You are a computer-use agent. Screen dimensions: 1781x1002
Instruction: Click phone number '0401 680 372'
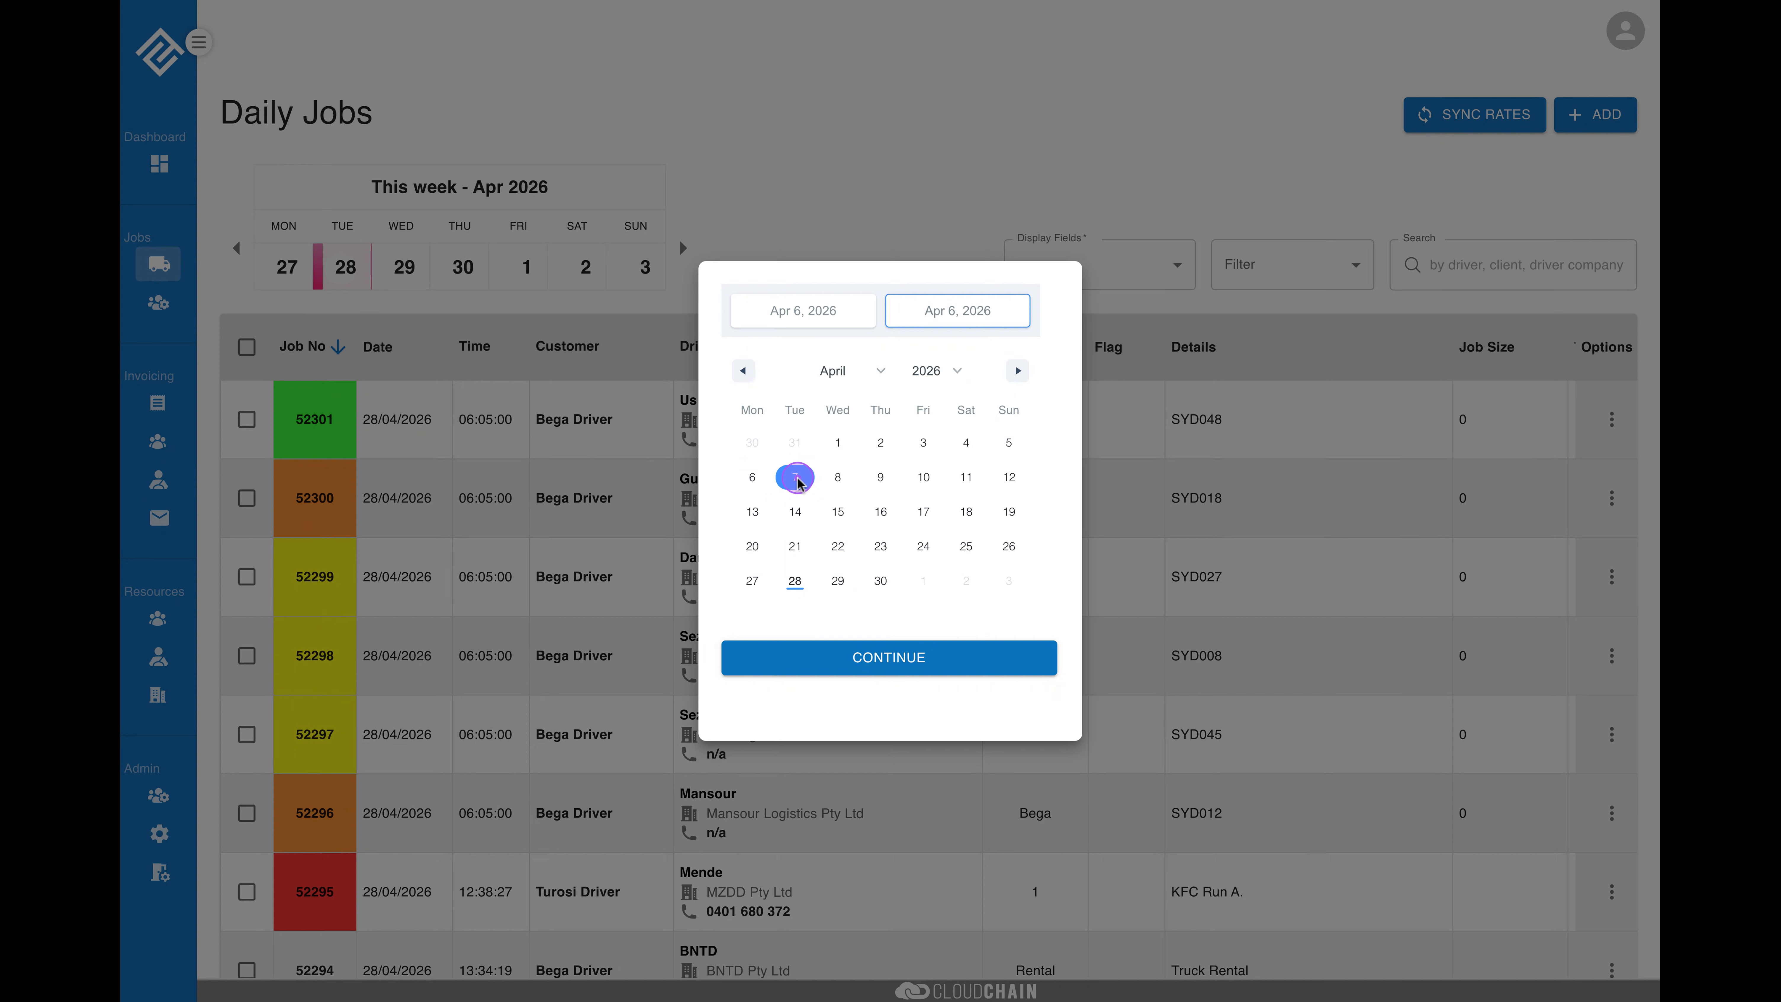[748, 912]
